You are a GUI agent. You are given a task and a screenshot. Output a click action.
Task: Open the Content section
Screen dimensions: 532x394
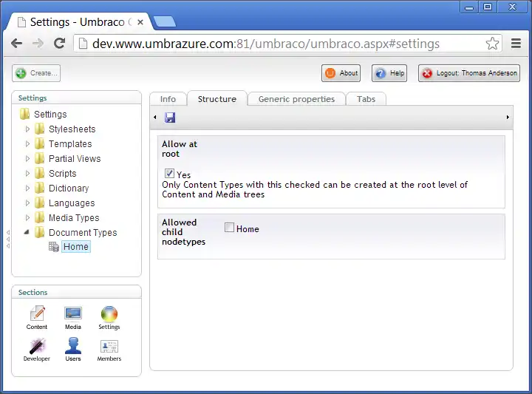coord(37,318)
